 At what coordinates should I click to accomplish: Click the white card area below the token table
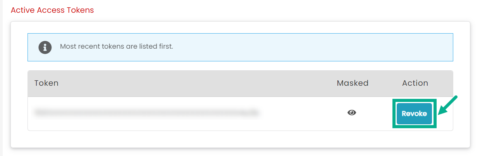(x=240, y=139)
